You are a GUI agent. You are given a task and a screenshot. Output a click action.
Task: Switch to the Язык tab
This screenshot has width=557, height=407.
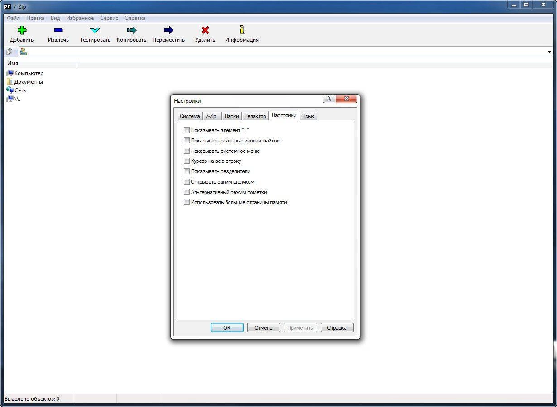[x=308, y=116]
